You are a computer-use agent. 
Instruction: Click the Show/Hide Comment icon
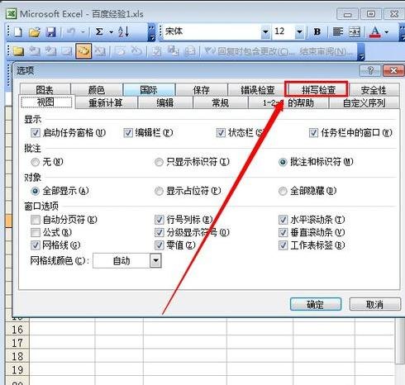67,51
